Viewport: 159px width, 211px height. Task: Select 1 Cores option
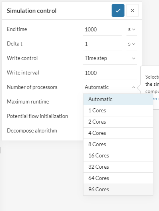tap(118, 111)
